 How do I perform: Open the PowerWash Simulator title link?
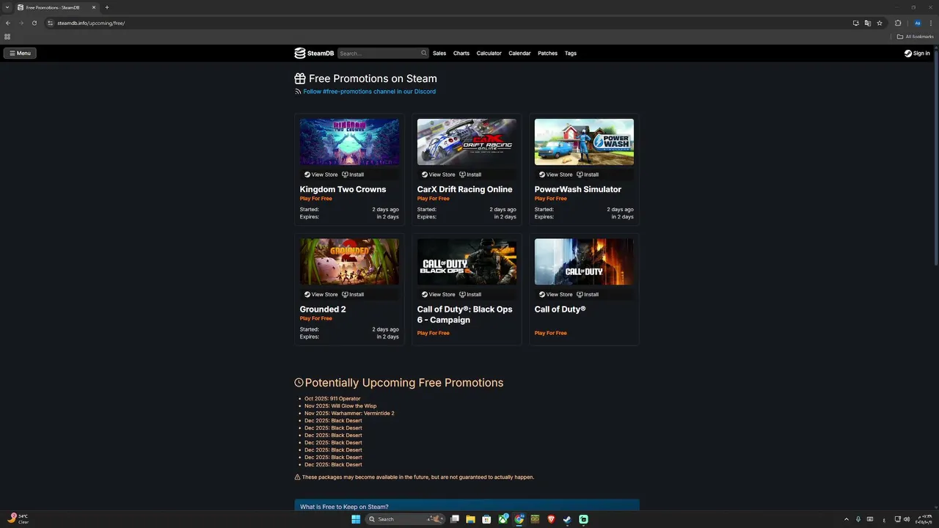[578, 189]
